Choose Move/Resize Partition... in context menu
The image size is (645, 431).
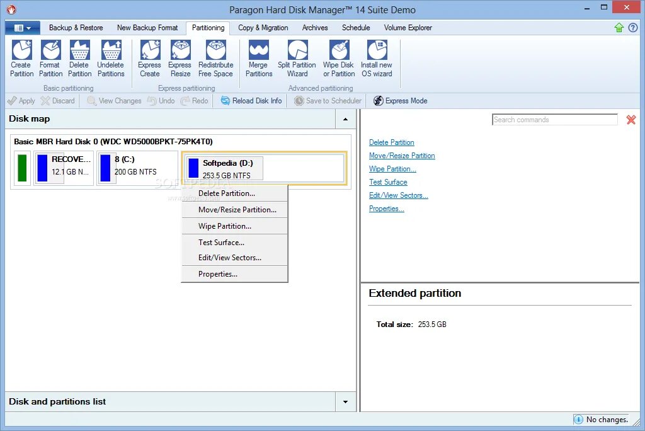coord(234,210)
